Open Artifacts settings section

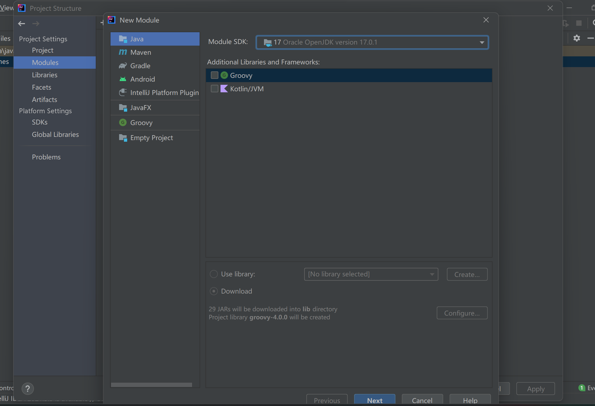45,100
